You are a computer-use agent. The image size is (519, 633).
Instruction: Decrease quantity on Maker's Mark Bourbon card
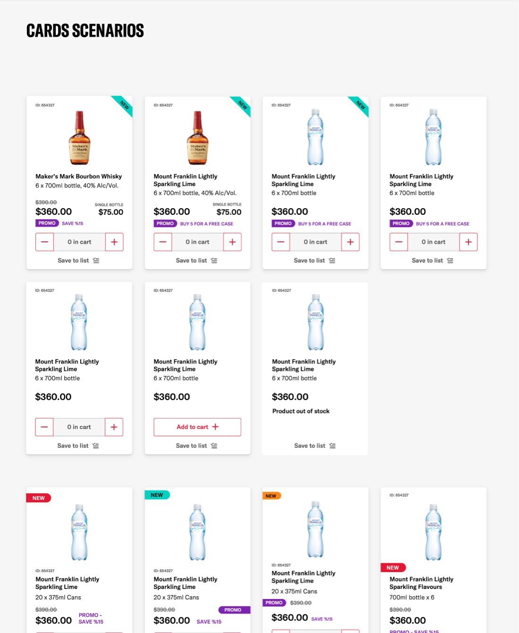(x=44, y=242)
